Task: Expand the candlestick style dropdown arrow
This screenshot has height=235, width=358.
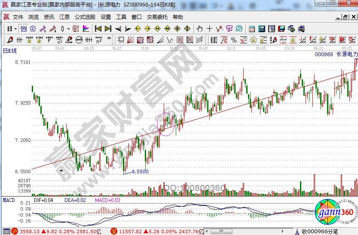Action: 69,29
